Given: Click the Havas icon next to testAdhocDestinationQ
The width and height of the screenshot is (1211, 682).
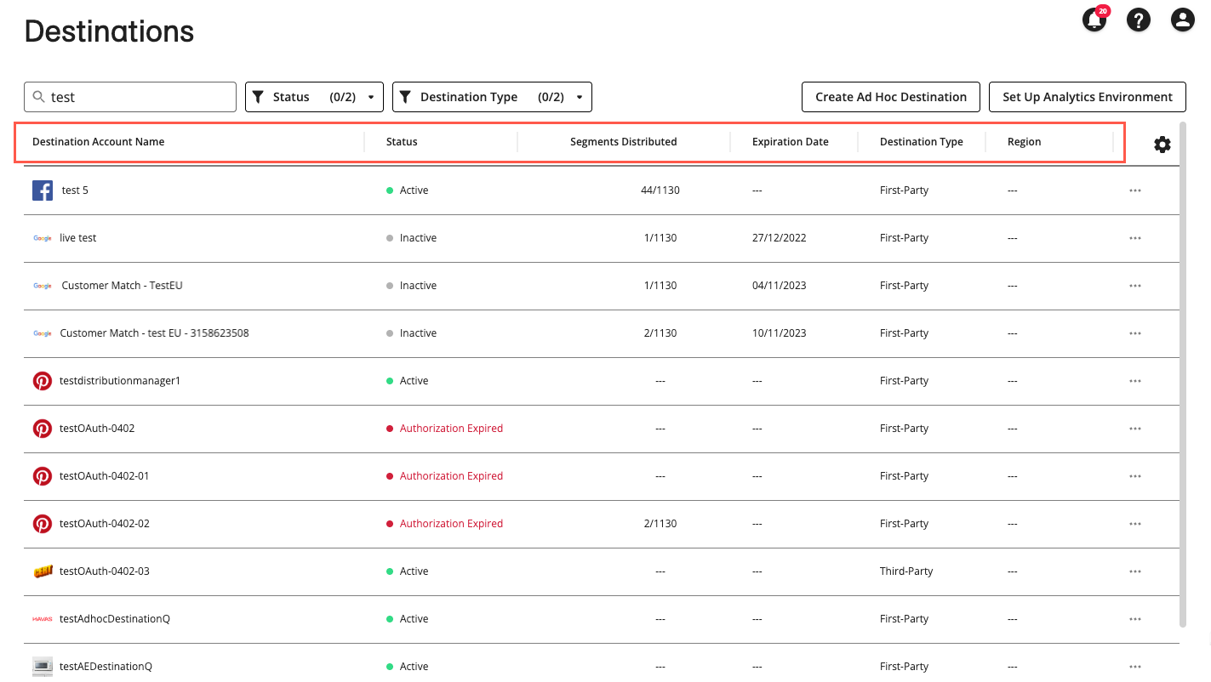Looking at the screenshot, I should click(42, 618).
